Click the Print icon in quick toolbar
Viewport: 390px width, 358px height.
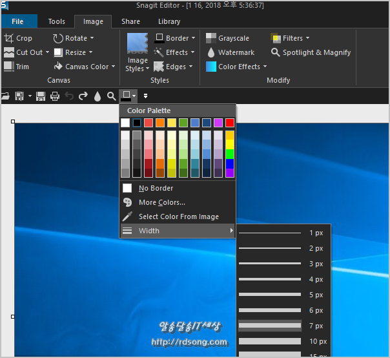coord(55,96)
